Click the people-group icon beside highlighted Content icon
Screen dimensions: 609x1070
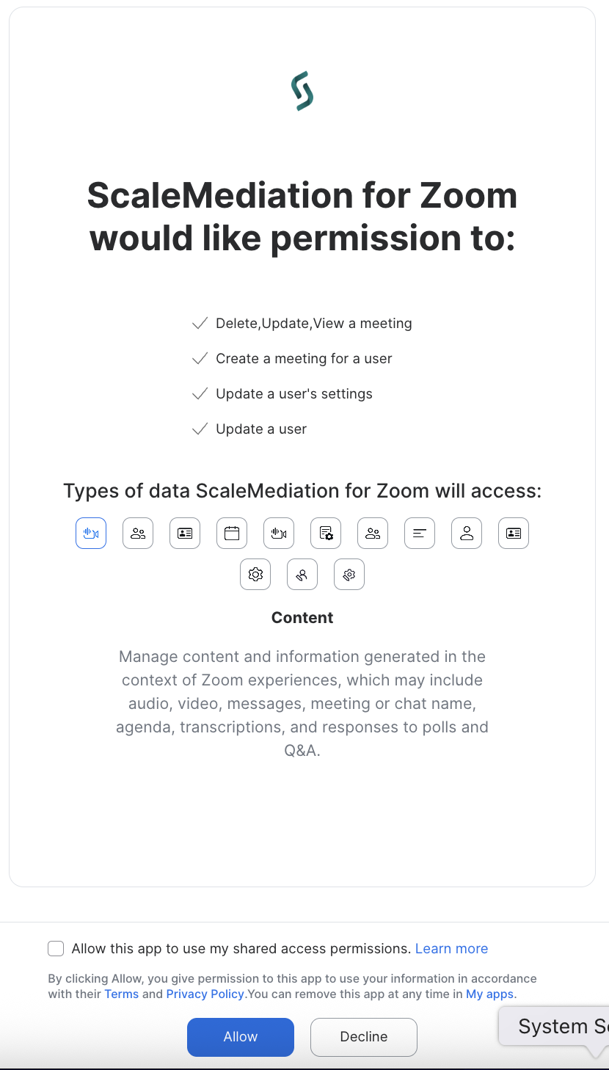(x=138, y=534)
